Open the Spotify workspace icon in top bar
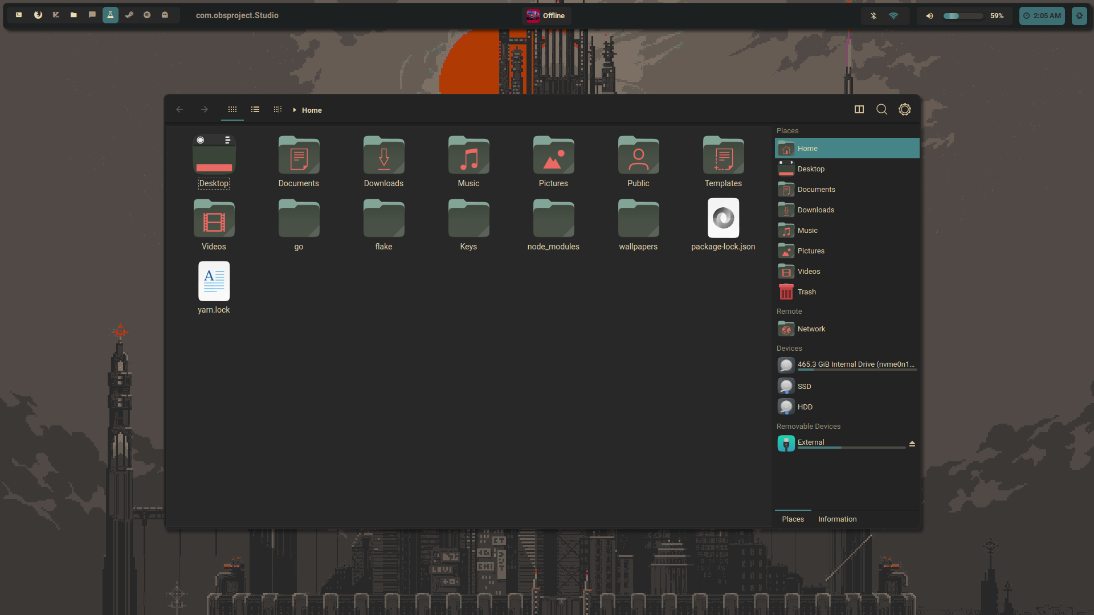This screenshot has width=1094, height=615. pos(147,15)
